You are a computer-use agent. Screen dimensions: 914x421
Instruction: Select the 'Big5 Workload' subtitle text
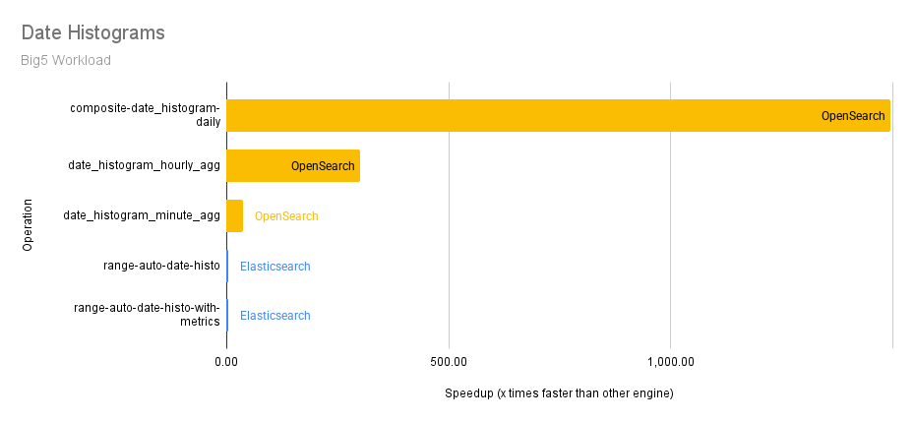(x=65, y=60)
